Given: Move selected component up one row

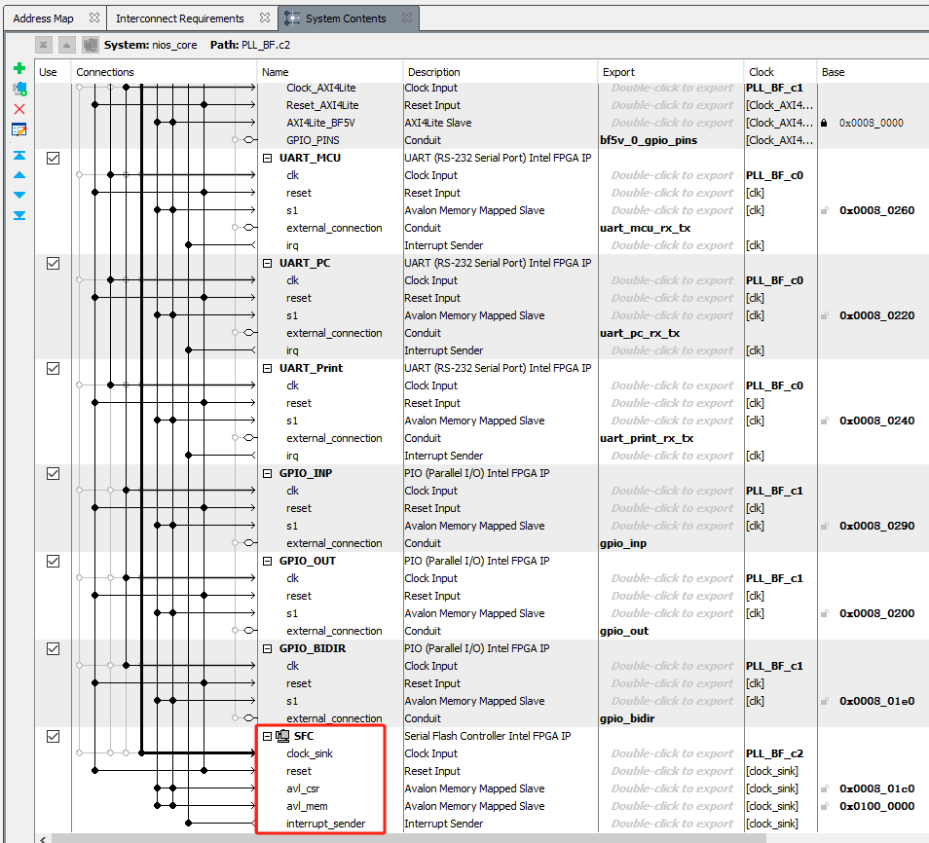Looking at the screenshot, I should 19,175.
